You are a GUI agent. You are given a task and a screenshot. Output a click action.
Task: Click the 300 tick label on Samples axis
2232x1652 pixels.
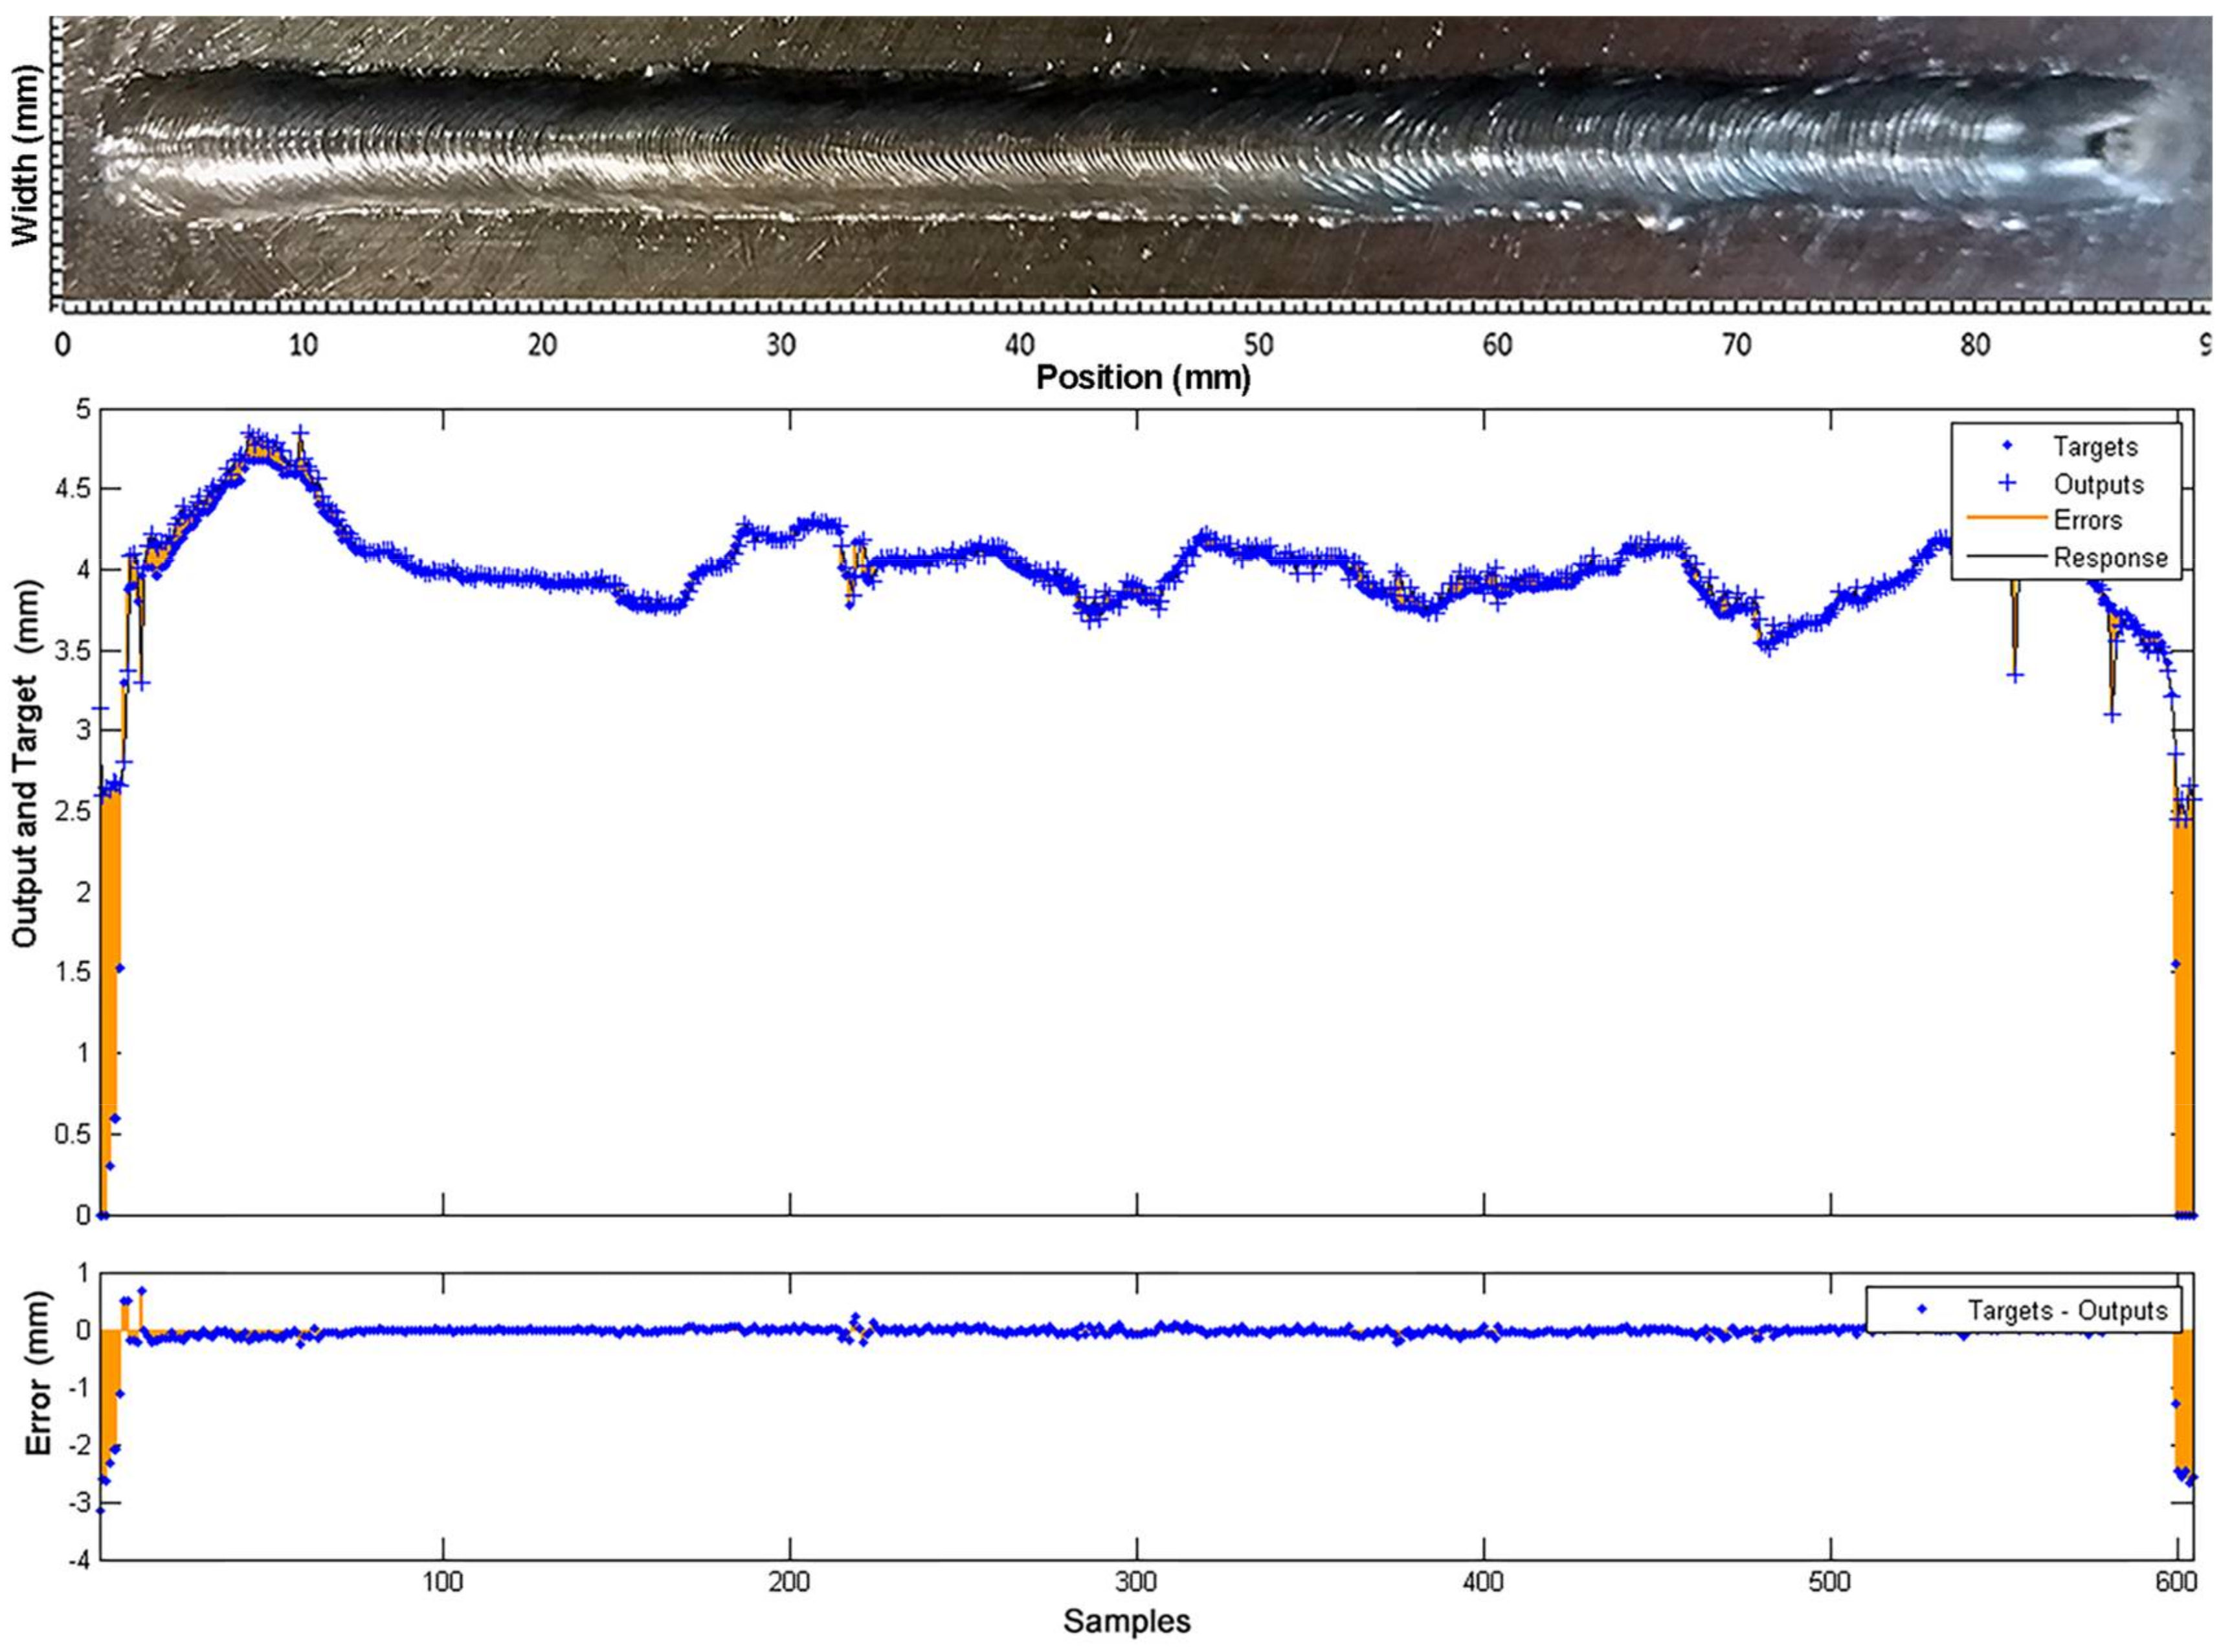1136,1582
